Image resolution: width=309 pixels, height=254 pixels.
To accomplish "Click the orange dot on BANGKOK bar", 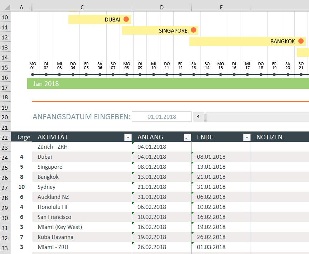I will click(301, 41).
